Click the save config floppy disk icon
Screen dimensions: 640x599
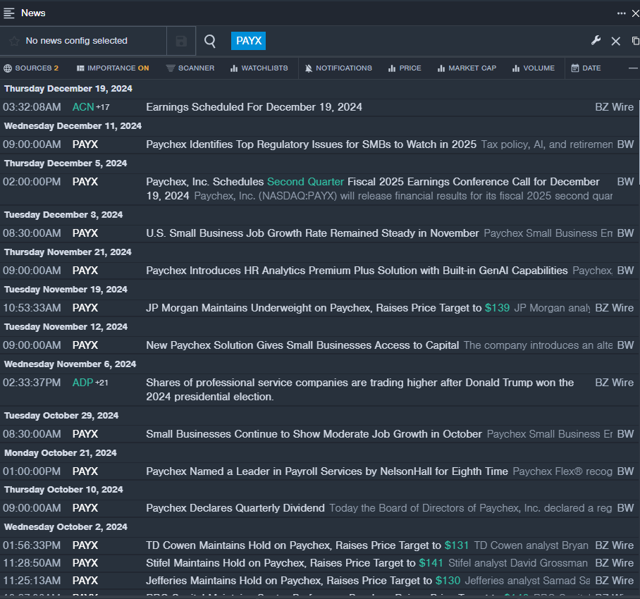[x=181, y=41]
